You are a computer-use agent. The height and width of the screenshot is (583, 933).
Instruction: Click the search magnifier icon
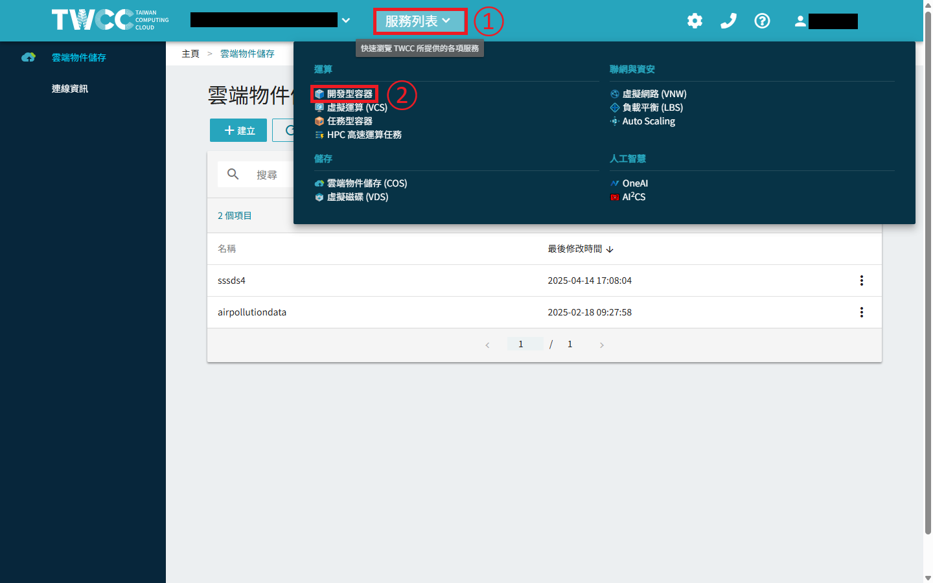point(233,174)
